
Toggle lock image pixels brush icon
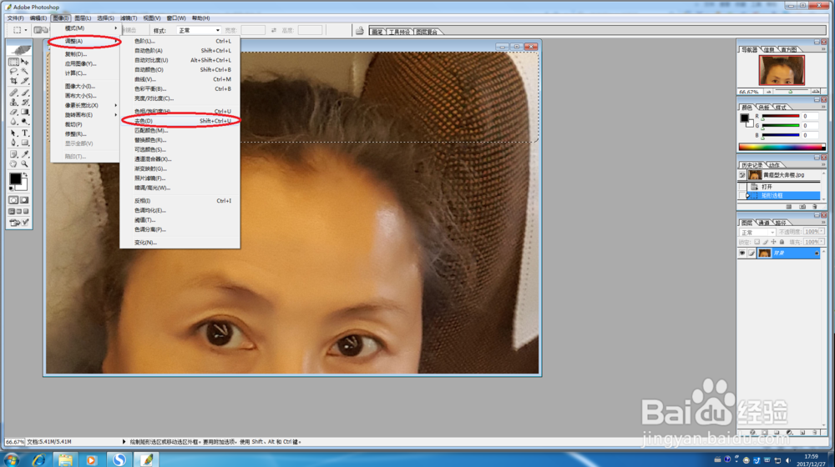point(765,242)
